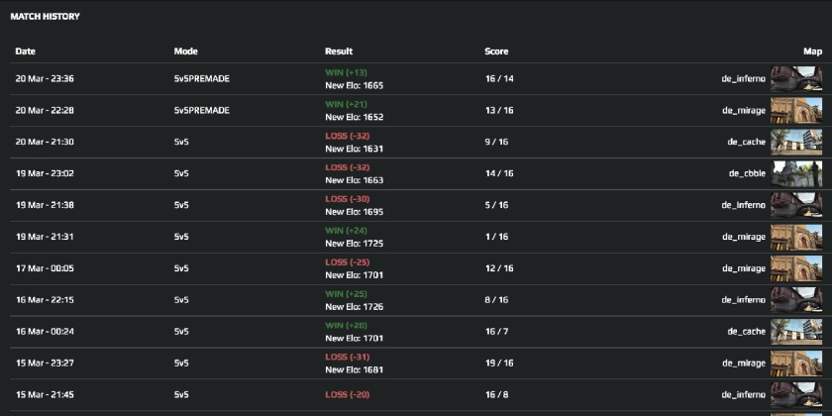Viewport: 832px width, 416px height.
Task: Click the de_cbble map thumbnail
Action: pyautogui.click(x=796, y=174)
